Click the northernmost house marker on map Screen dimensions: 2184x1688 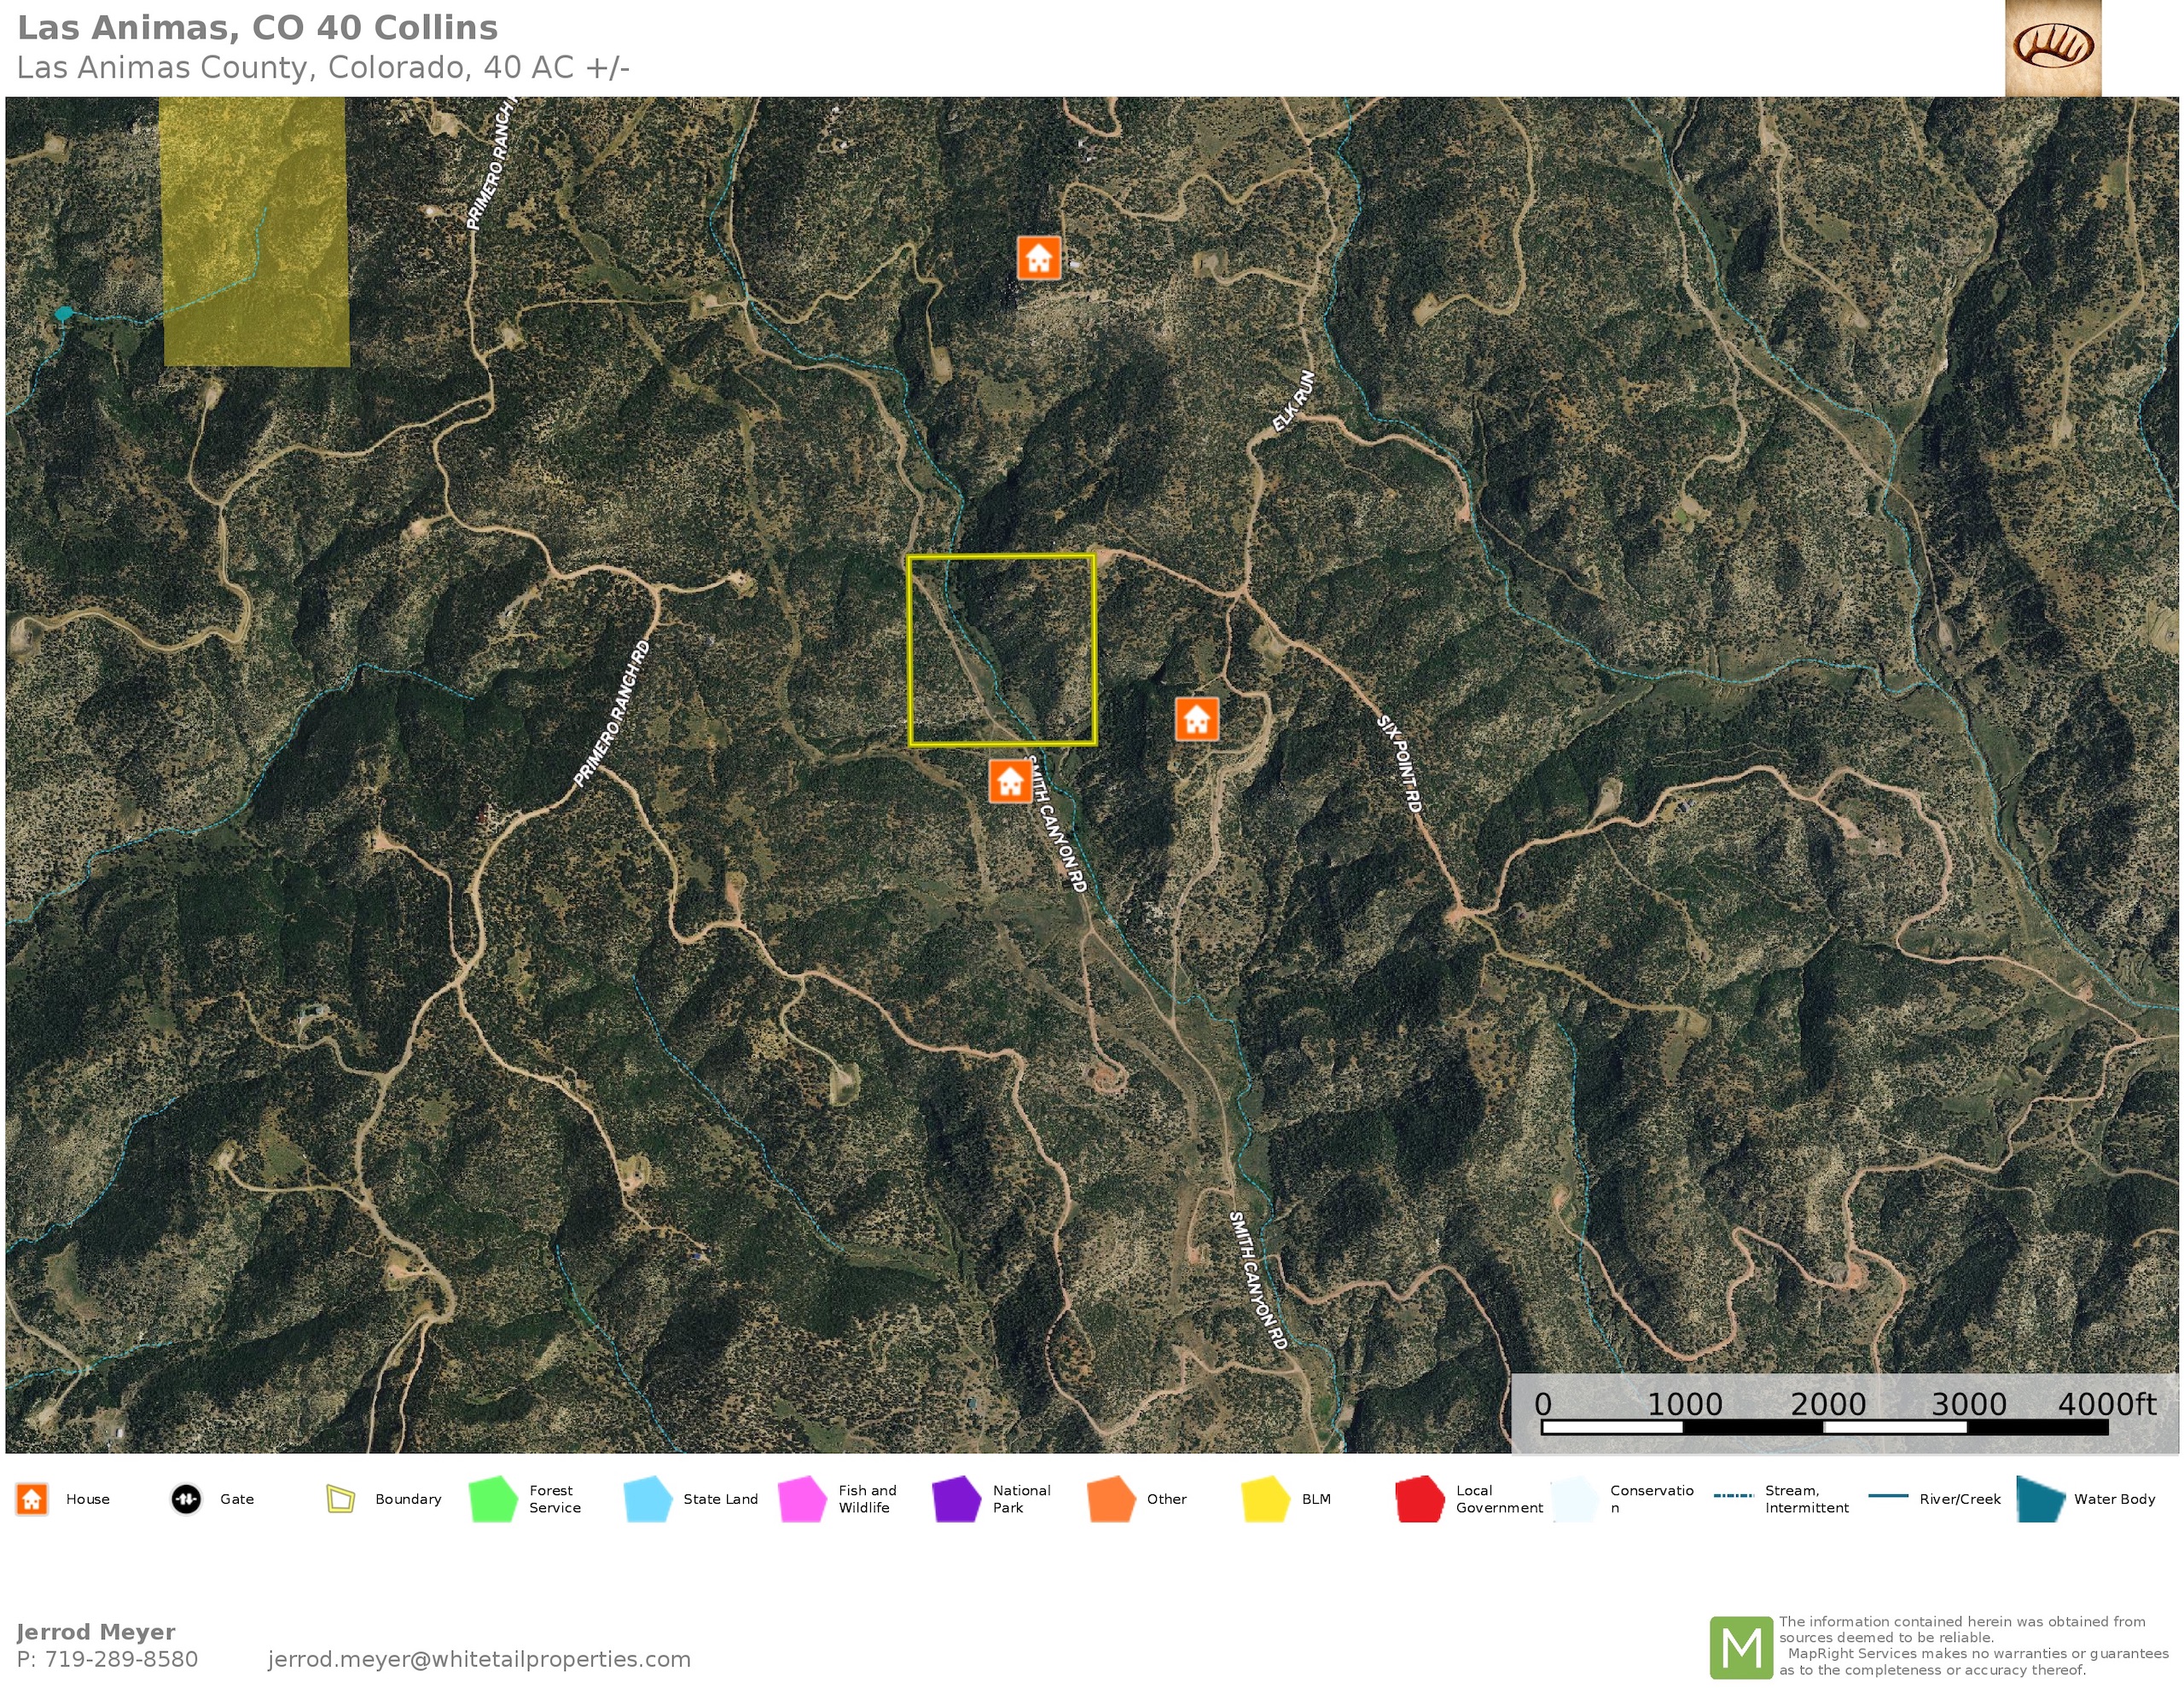pos(1038,258)
